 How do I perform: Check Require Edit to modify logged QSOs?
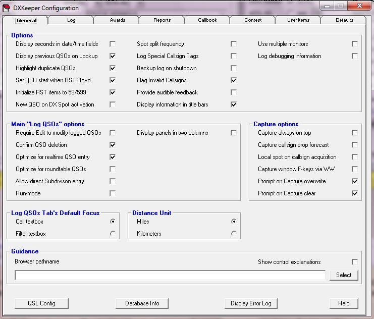coord(113,133)
